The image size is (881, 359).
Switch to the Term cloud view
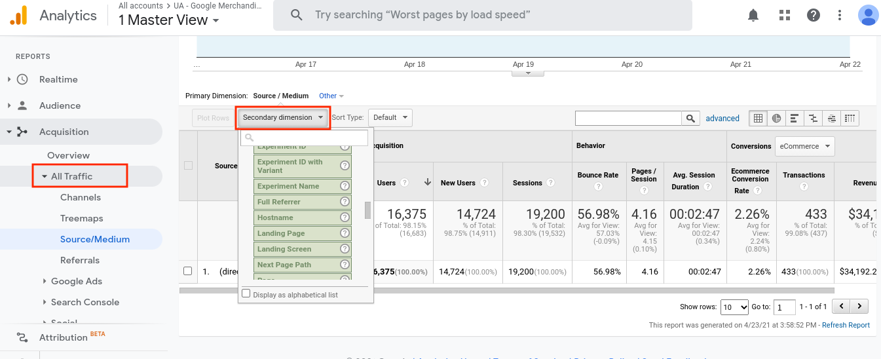[831, 118]
